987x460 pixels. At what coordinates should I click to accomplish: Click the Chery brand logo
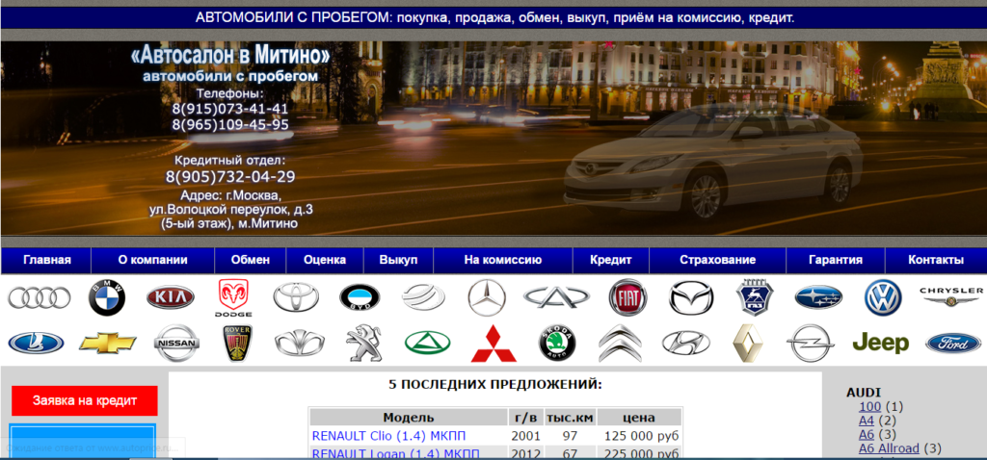tap(556, 297)
